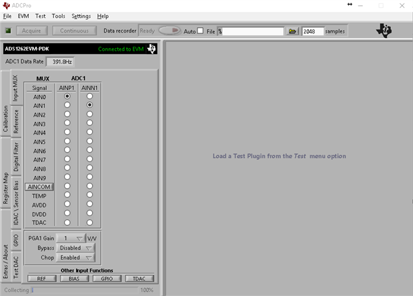
Task: Switch to the IDAC \ Sensor Bias tab
Action: (16, 202)
